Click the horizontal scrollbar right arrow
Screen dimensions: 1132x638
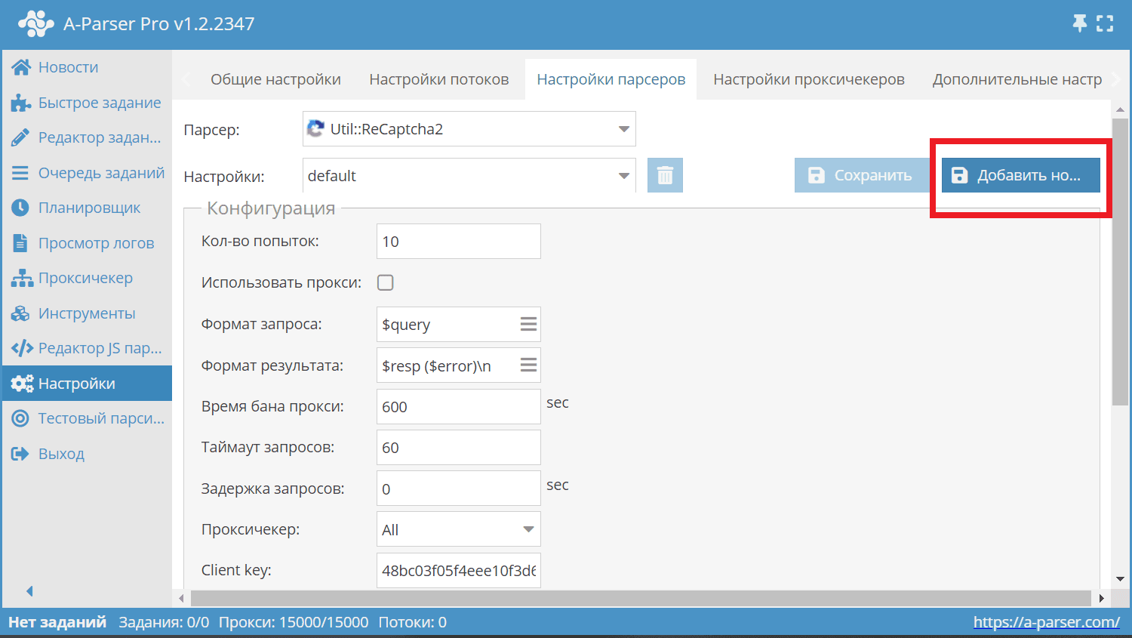[x=1102, y=598]
